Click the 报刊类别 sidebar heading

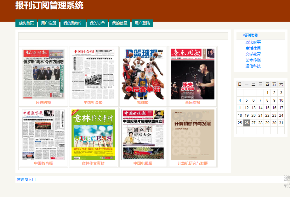[251, 35]
